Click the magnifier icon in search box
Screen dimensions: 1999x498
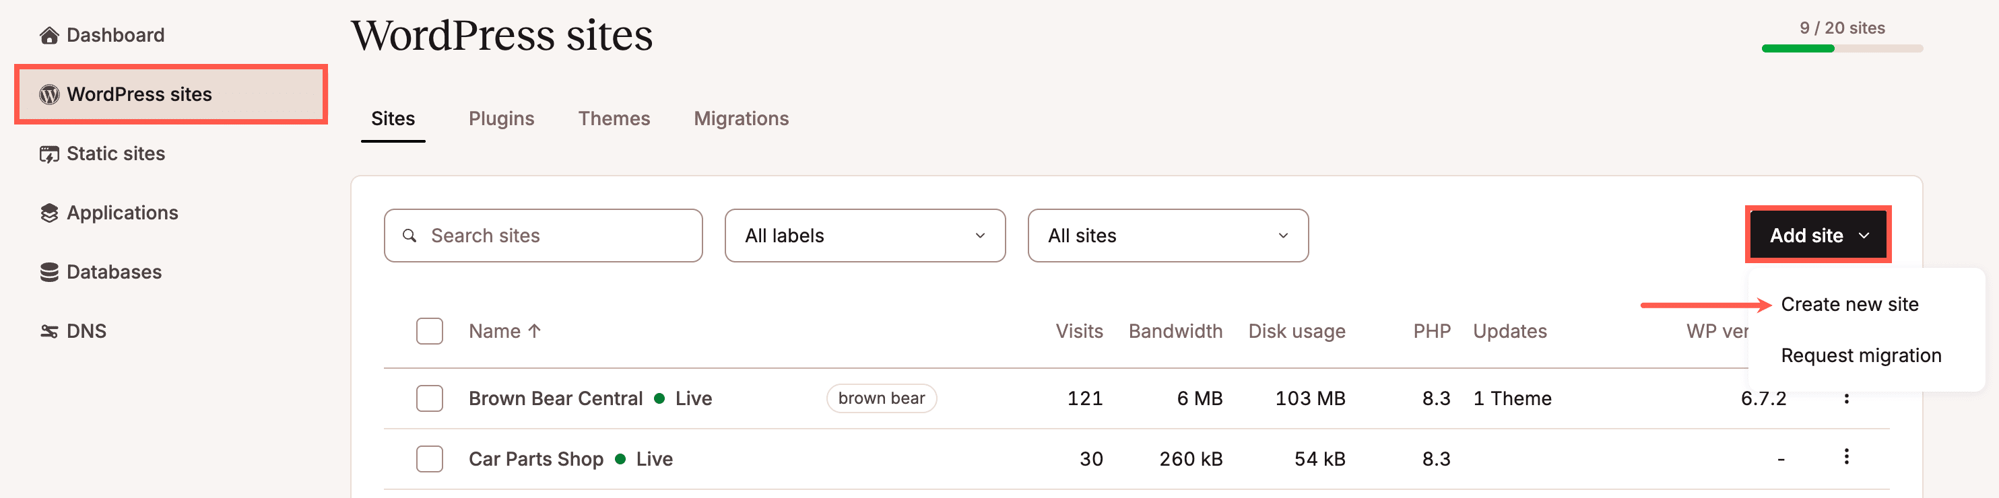409,236
